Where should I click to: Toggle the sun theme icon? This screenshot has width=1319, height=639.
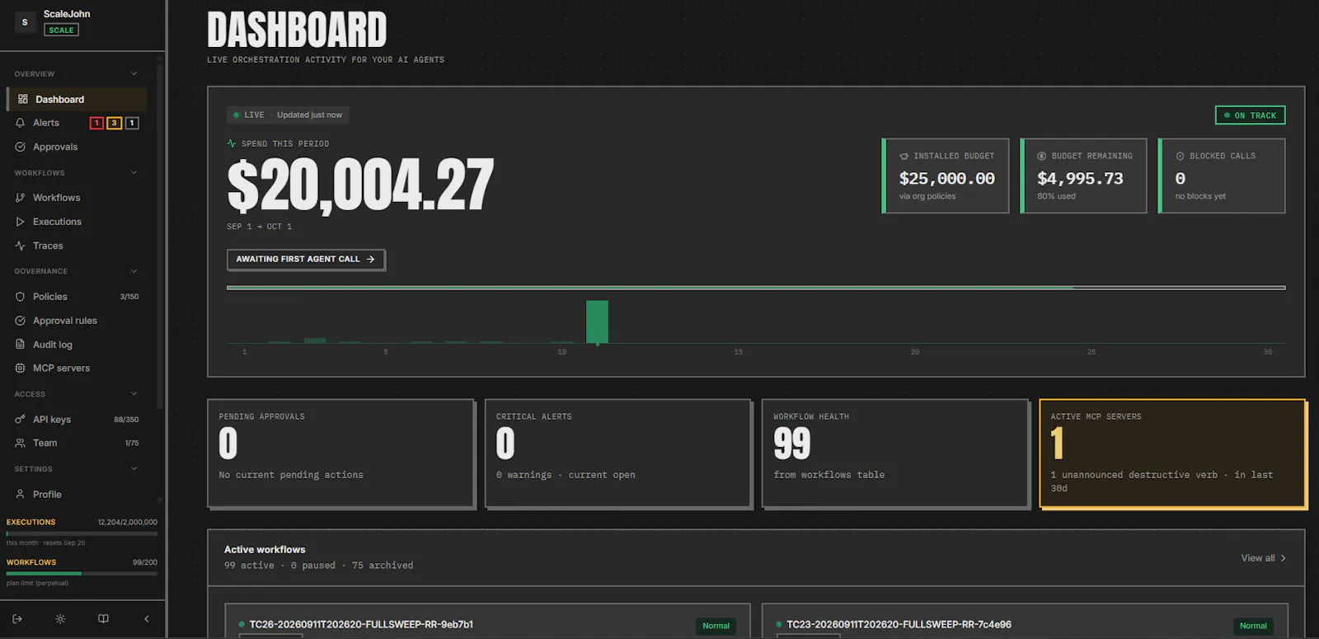(x=60, y=618)
